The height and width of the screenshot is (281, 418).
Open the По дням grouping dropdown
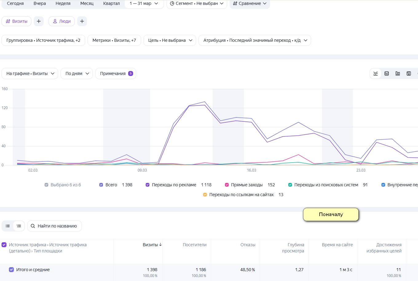[77, 73]
